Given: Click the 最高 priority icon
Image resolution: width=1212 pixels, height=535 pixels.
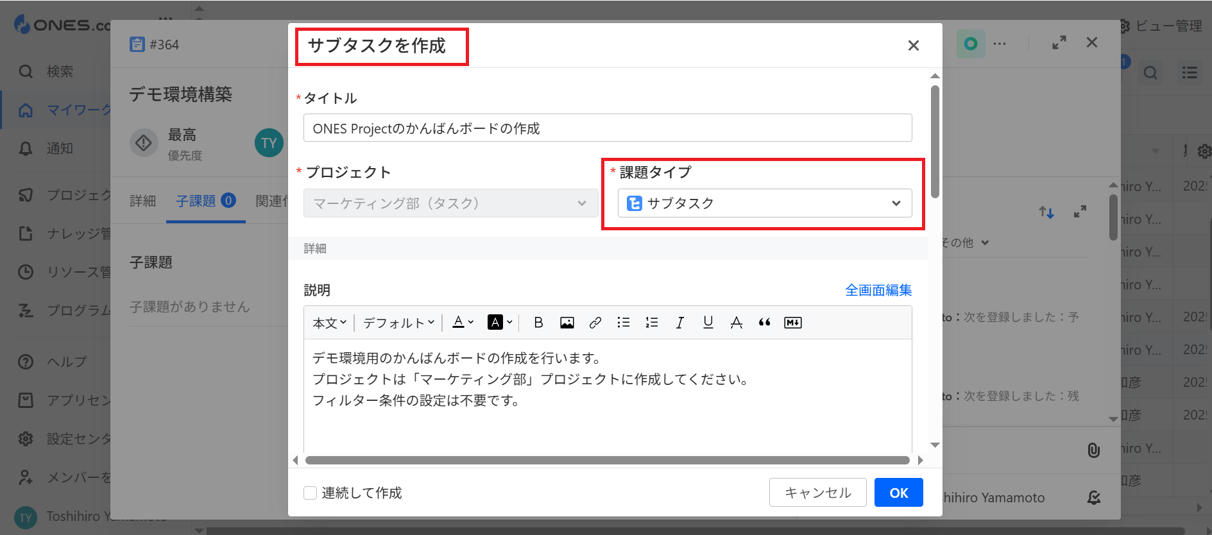Looking at the screenshot, I should click(x=144, y=142).
